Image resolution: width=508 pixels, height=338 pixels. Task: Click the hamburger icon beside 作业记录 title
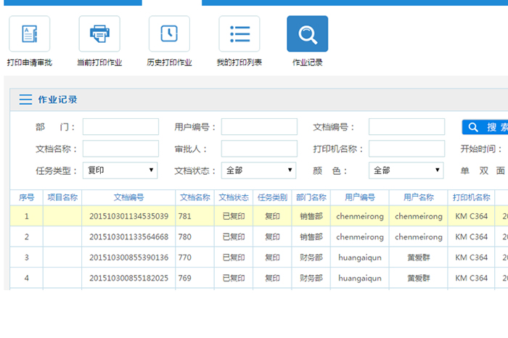(x=25, y=100)
